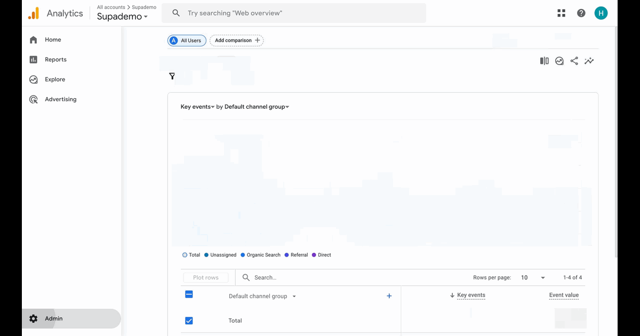Screen dimensions: 640x336
Task: Click the Explore icon in sidebar
Action: coord(34,79)
